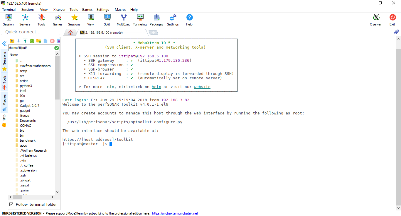Click the paperclip attachment icon
The height and width of the screenshot is (216, 401).
396,32
